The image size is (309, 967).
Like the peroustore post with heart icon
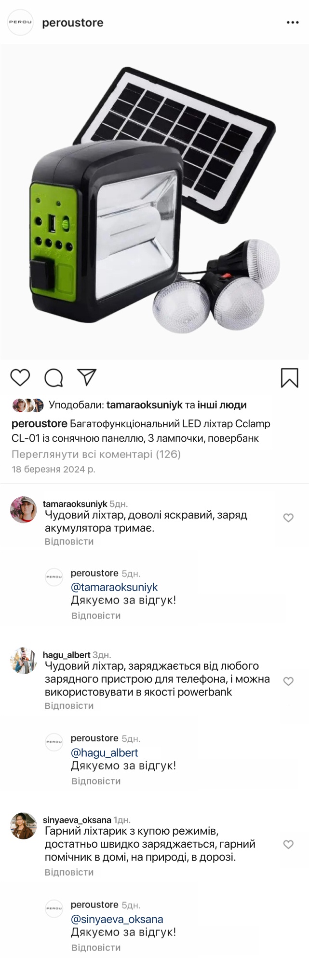tap(20, 377)
